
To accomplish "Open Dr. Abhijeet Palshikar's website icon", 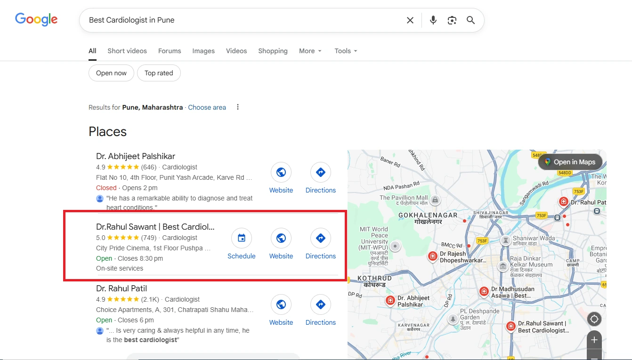I will pyautogui.click(x=281, y=172).
